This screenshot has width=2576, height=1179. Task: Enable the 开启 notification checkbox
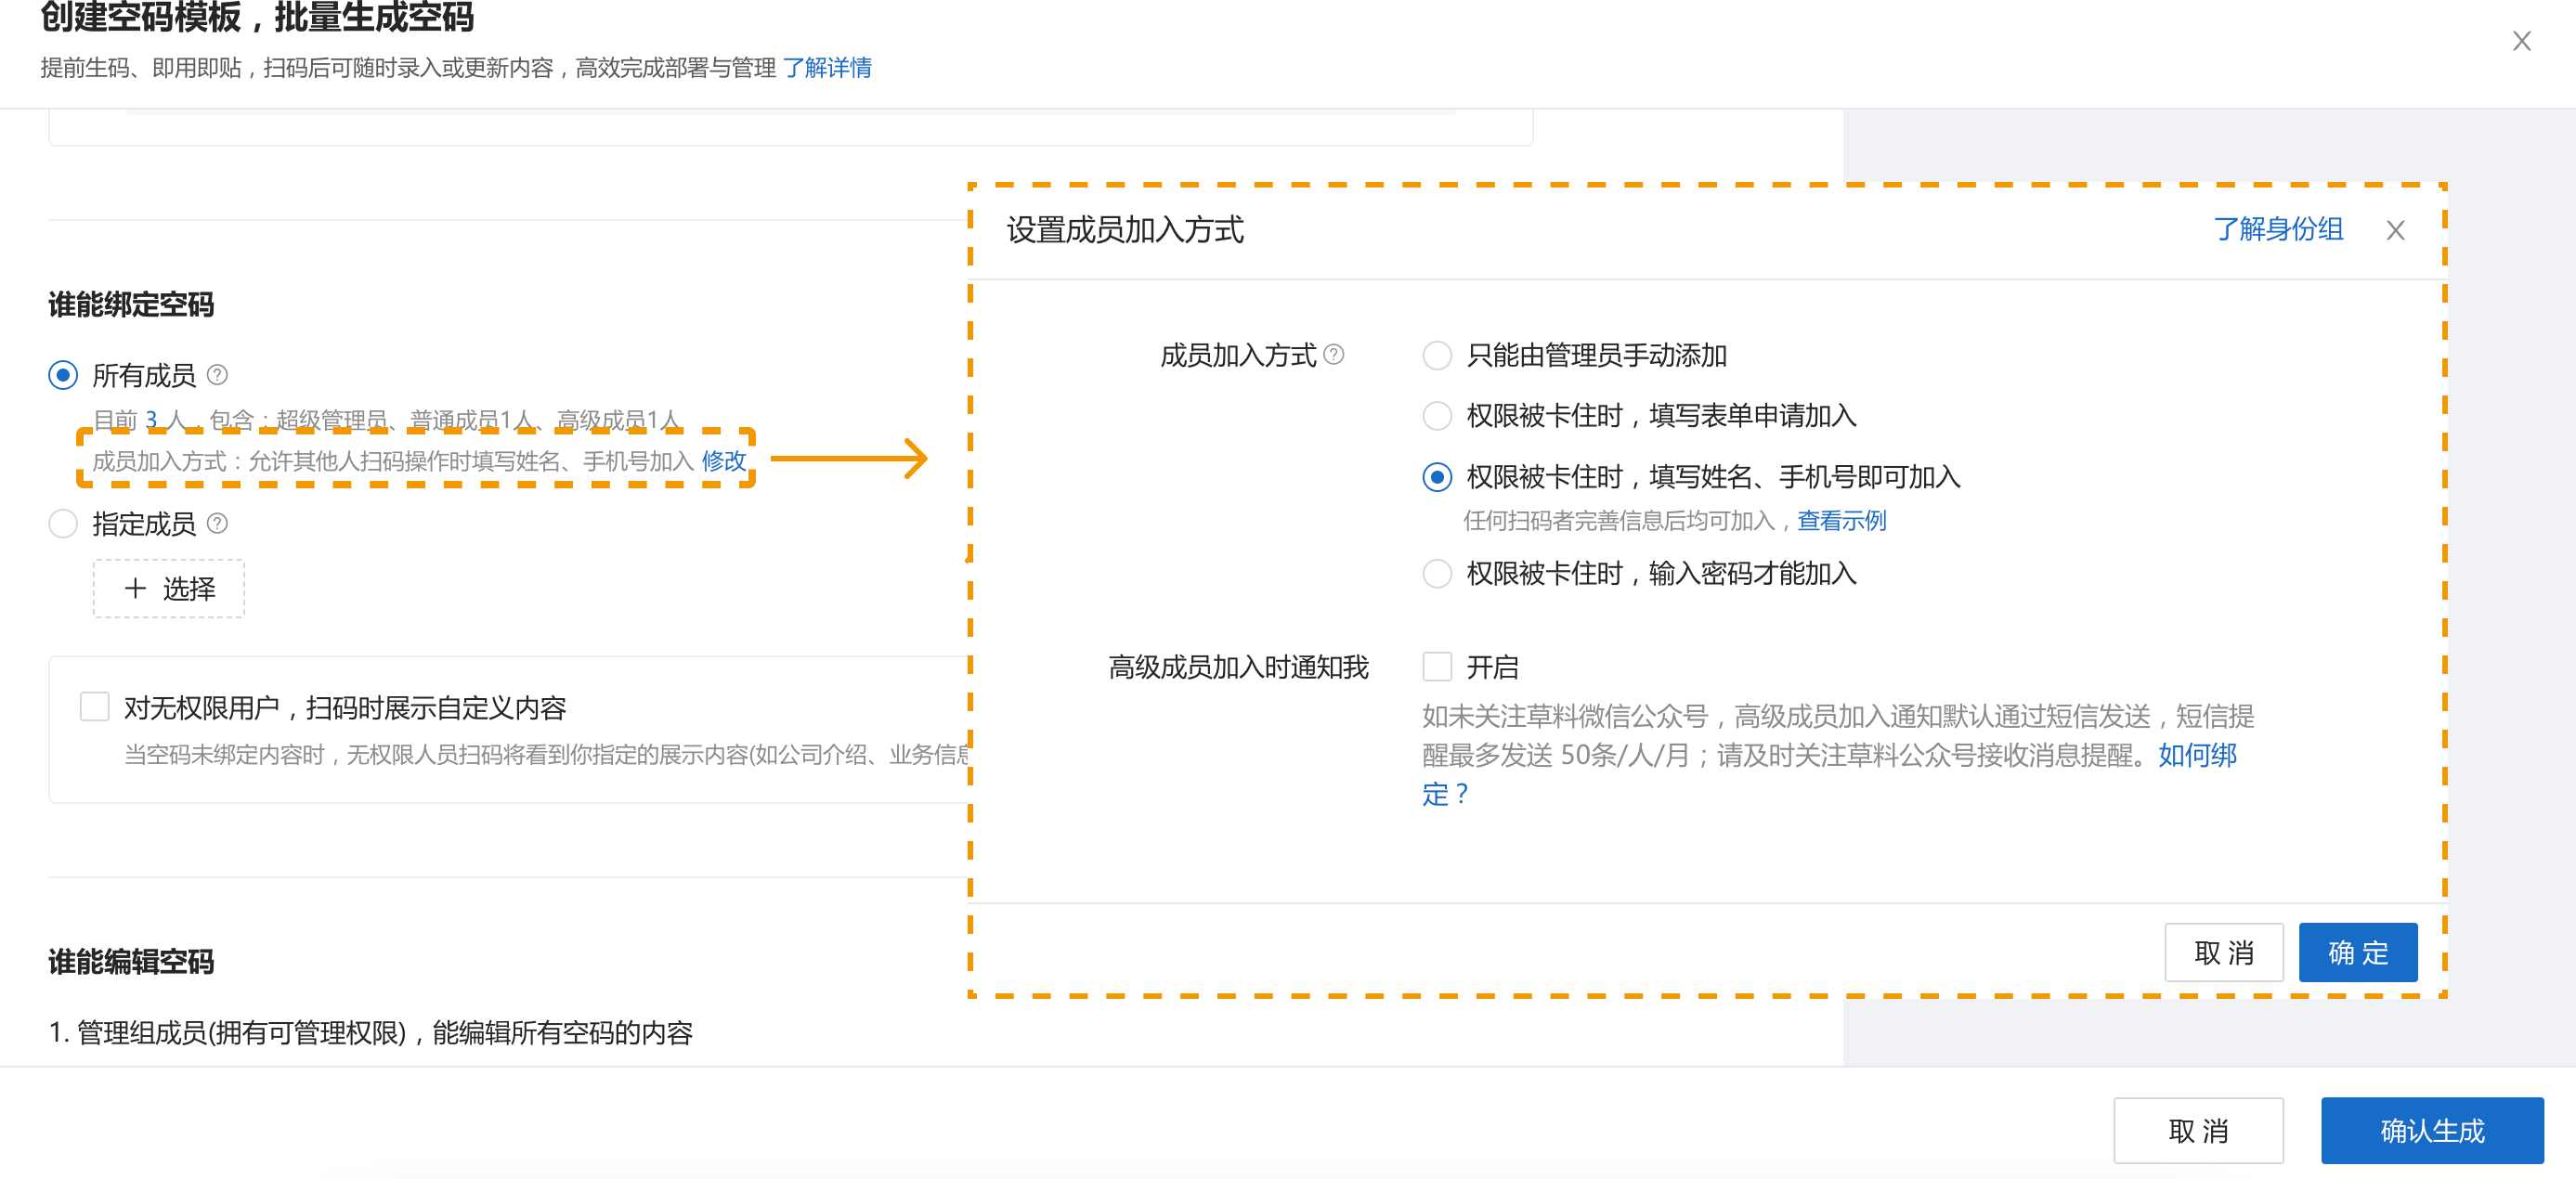[1437, 666]
